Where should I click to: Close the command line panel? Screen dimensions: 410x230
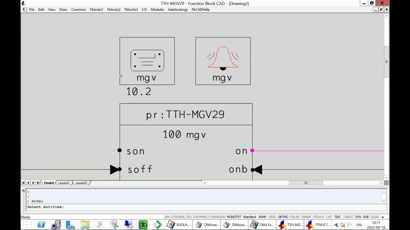(x=23, y=190)
